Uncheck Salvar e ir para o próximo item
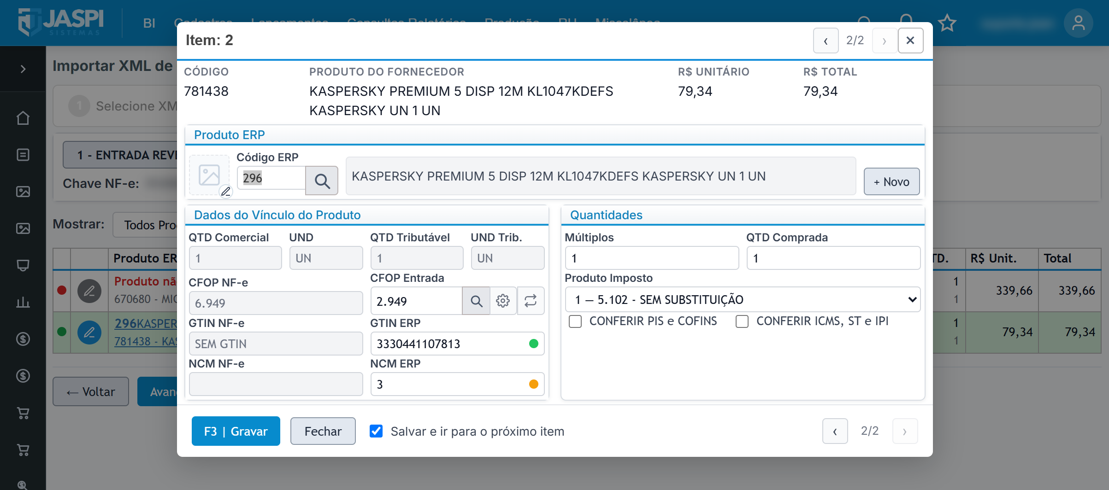Screen dimensions: 1109x490 coord(376,431)
